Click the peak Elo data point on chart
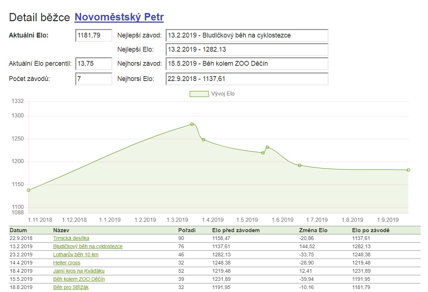Screen dimensions: 428x292 coord(192,124)
